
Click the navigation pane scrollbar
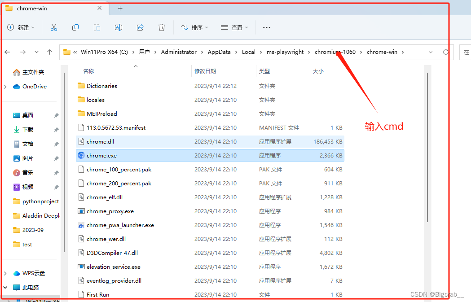tap(64, 162)
